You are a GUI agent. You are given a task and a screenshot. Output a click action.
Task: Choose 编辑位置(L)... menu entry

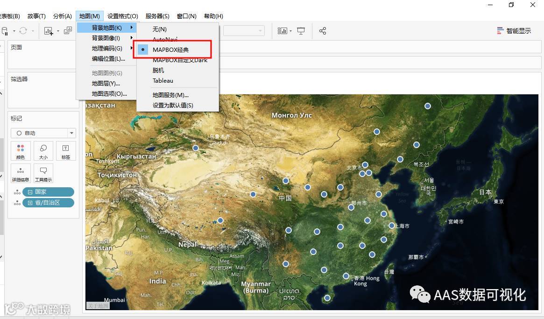tap(106, 59)
